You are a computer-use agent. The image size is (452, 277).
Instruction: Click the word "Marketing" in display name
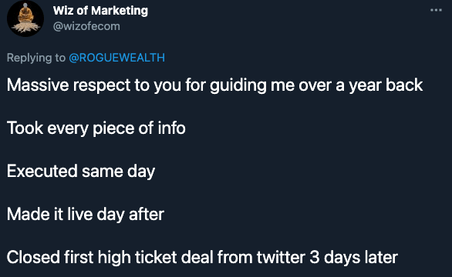point(120,11)
